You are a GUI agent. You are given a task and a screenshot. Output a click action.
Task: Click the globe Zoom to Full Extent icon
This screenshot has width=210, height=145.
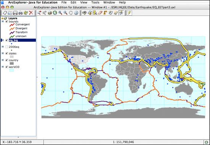click(55, 13)
